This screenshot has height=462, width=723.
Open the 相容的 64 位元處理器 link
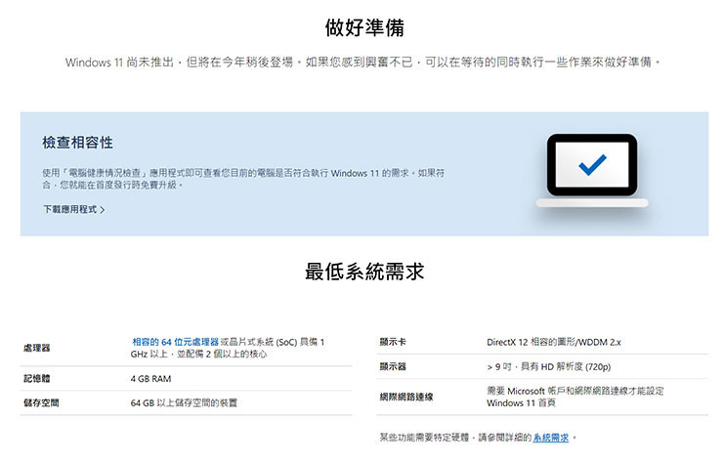coord(175,342)
